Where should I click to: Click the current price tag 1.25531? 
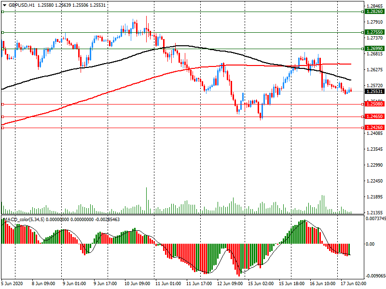pos(374,91)
